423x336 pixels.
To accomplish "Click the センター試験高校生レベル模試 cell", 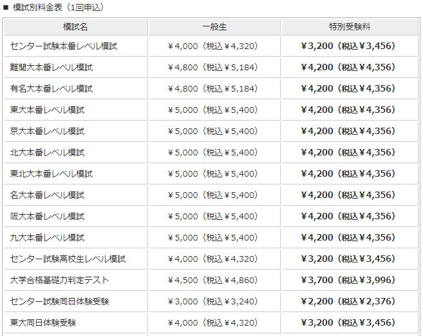I will click(x=75, y=259).
